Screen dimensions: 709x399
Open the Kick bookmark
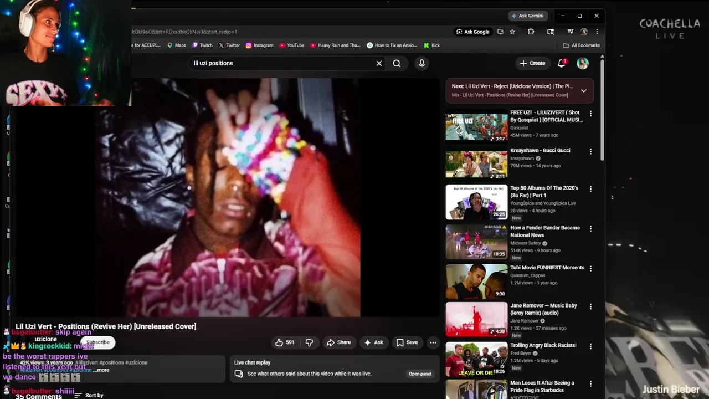(431, 45)
